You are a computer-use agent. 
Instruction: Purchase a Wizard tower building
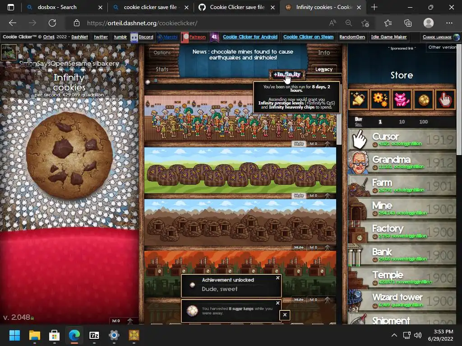pyautogui.click(x=402, y=300)
